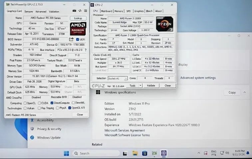Select SPD tab in CPU-Z
This screenshot has width=252, height=159.
click(128, 11)
